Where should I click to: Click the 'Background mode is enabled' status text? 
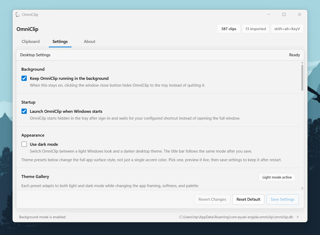tap(42, 217)
